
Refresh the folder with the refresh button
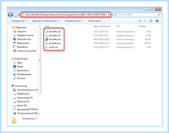click(113, 15)
